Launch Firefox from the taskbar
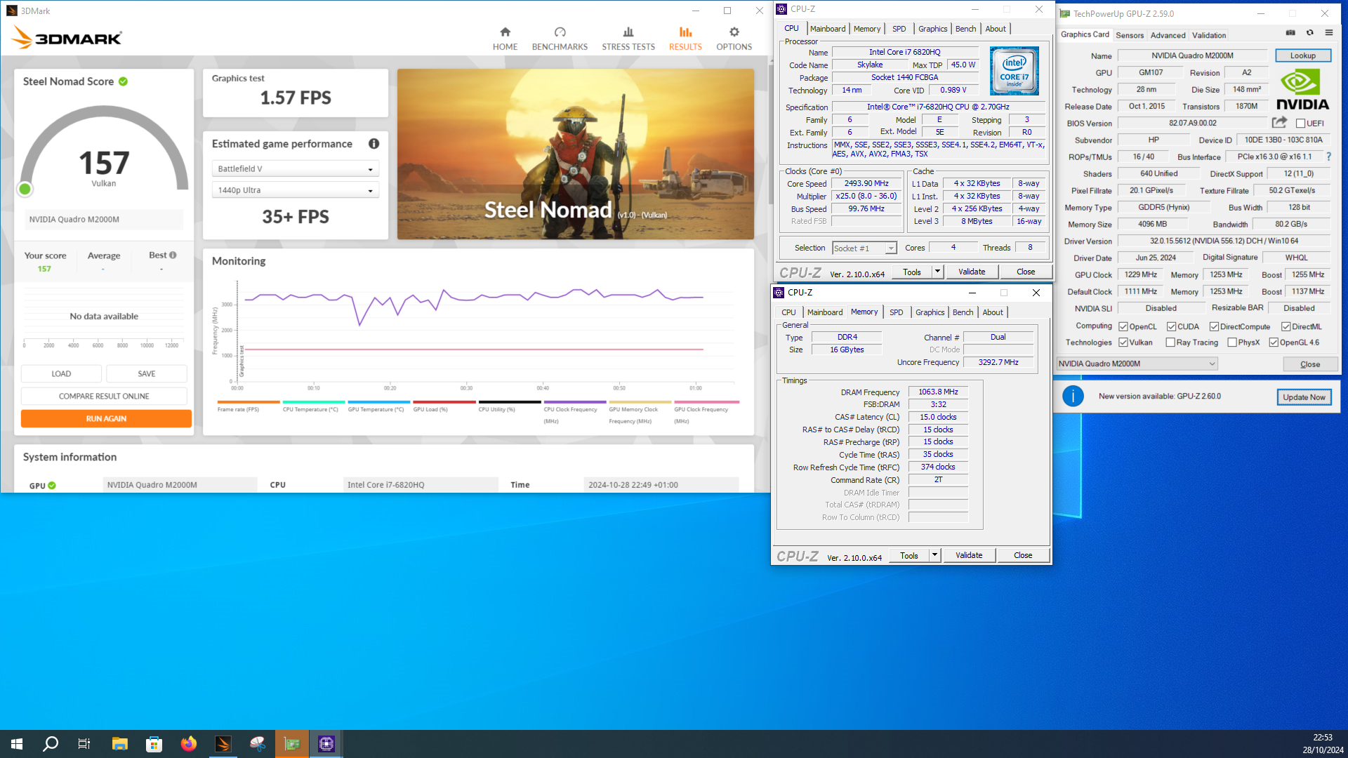 189,744
